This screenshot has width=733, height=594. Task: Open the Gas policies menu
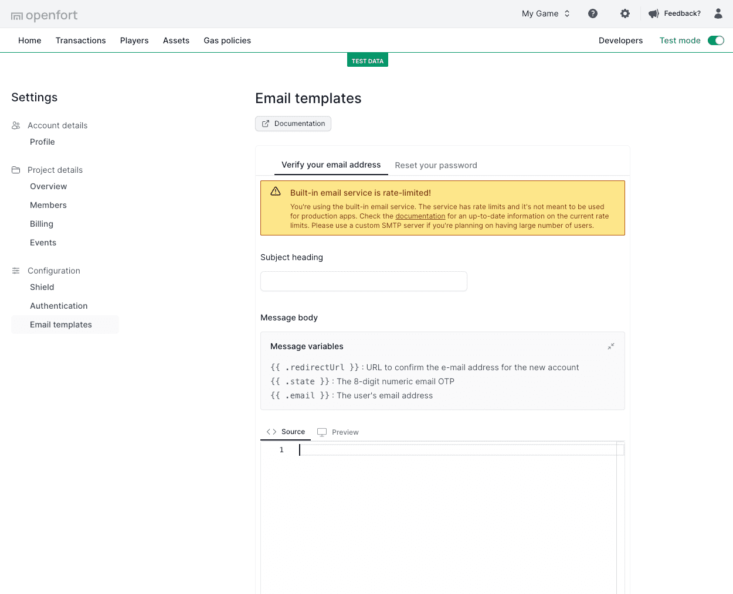point(228,40)
